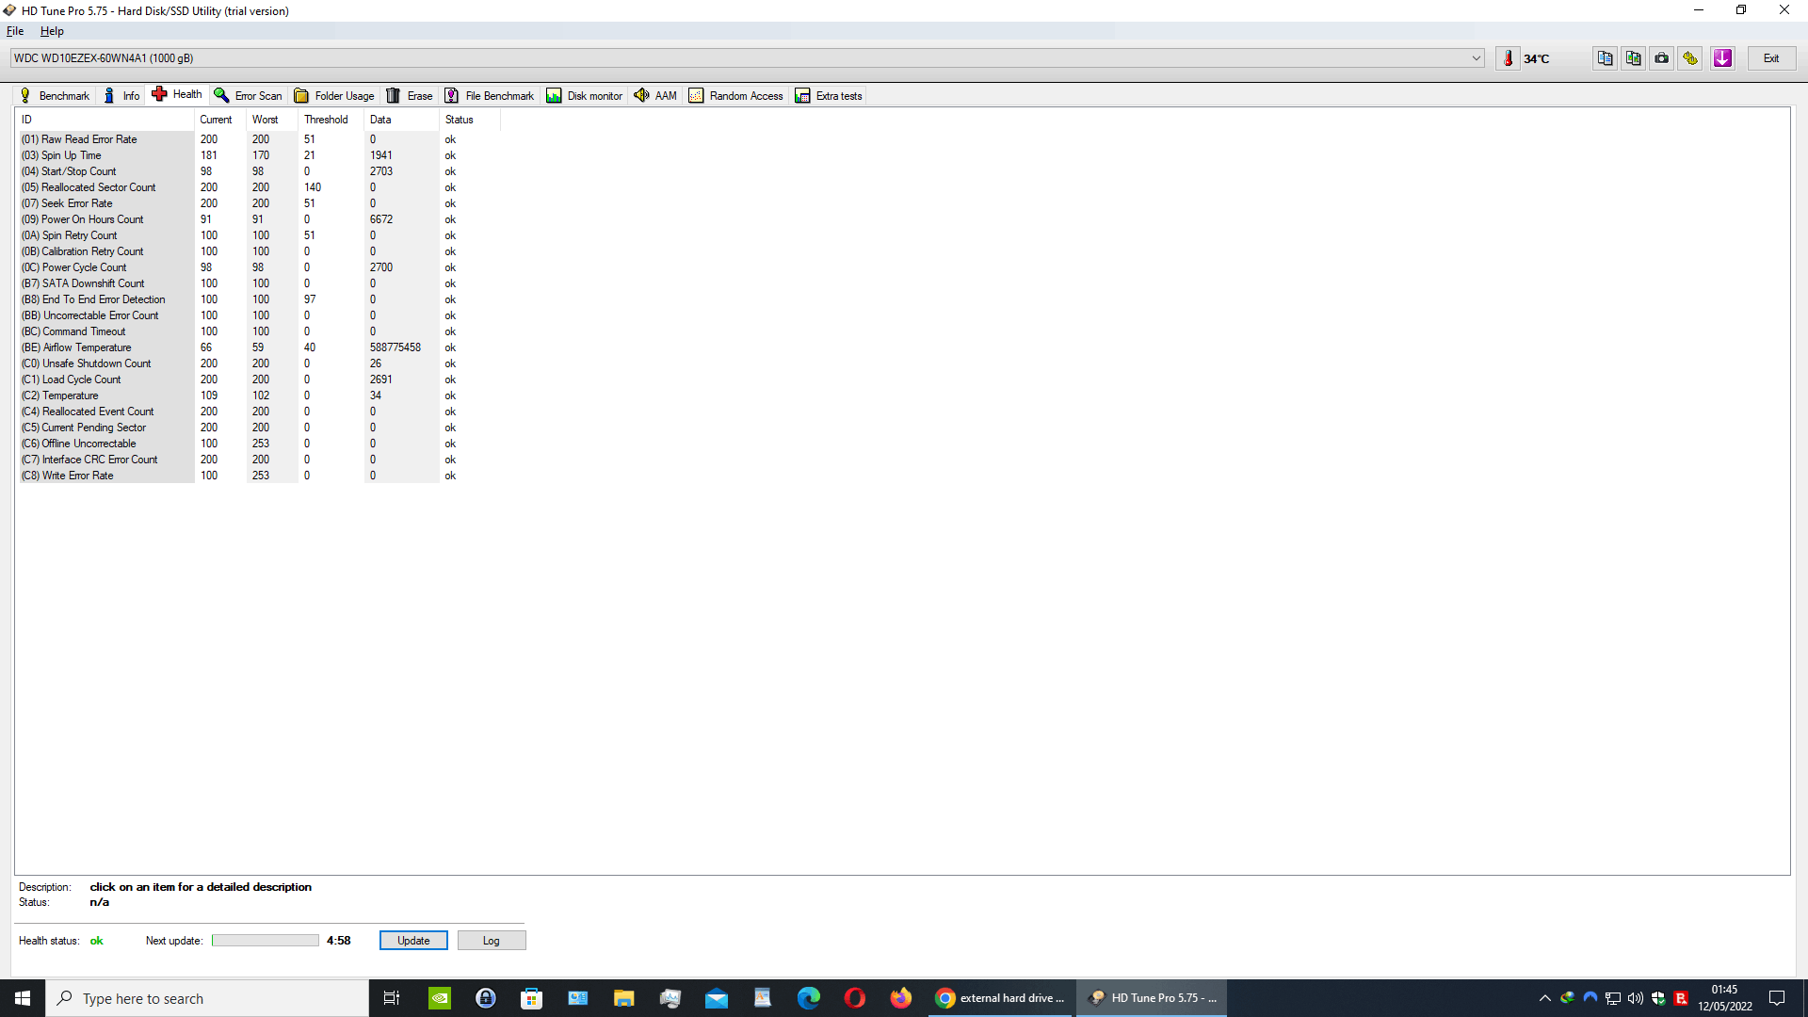Select the Reallocated Sector Count row
The image size is (1808, 1017).
99,187
